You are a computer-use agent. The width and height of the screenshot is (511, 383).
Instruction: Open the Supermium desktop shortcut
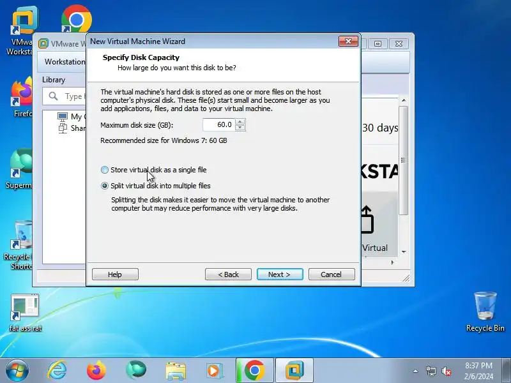pyautogui.click(x=20, y=169)
